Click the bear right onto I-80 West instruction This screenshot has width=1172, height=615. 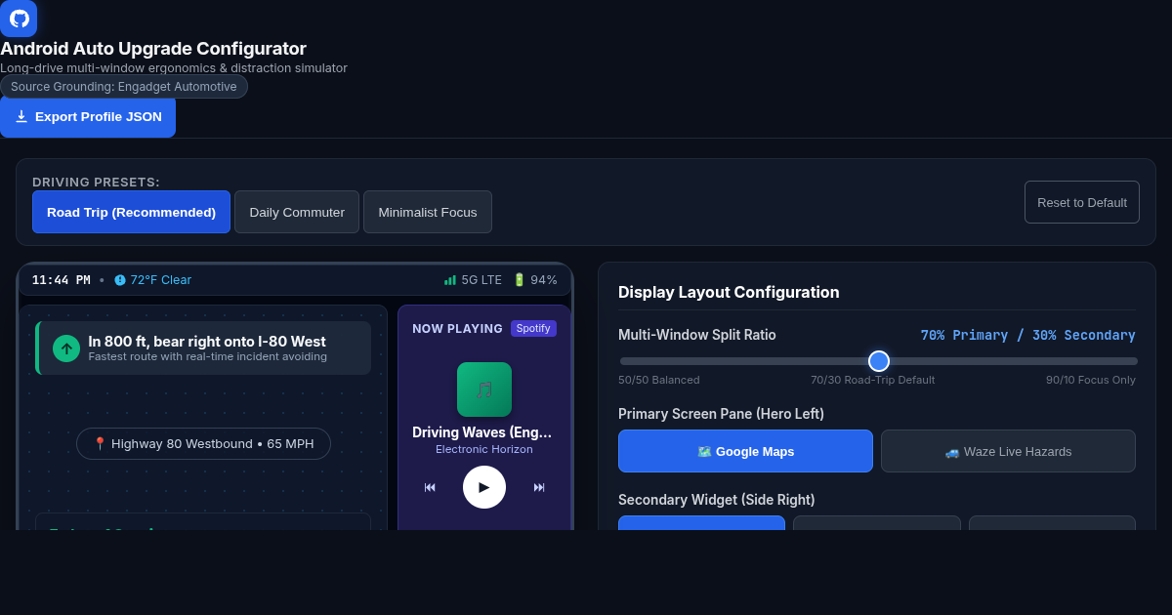coord(207,342)
